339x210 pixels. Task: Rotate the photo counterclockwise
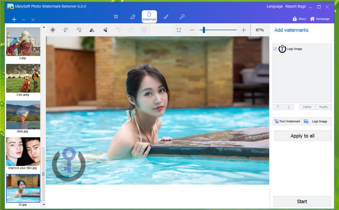[66, 30]
